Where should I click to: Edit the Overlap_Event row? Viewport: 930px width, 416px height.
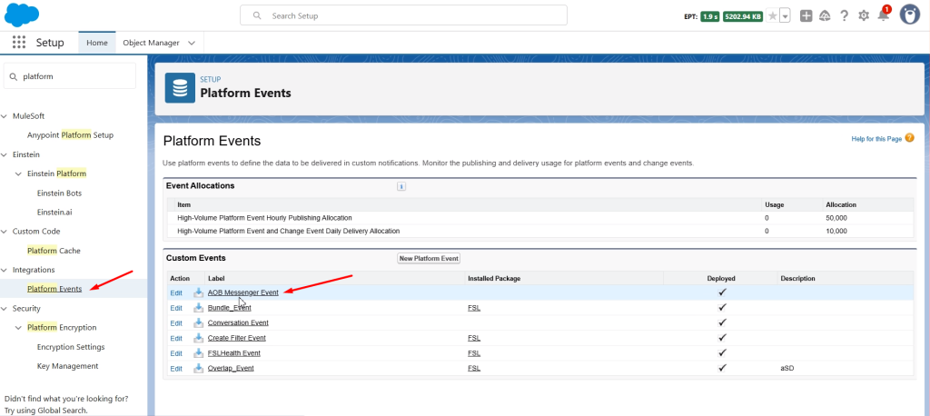click(x=176, y=369)
